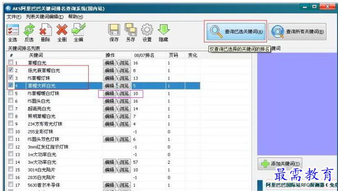Viewport: 338px width, 191px height.
Task: Click 浏览 button in row 3w大功率白光
Action: tap(124, 162)
